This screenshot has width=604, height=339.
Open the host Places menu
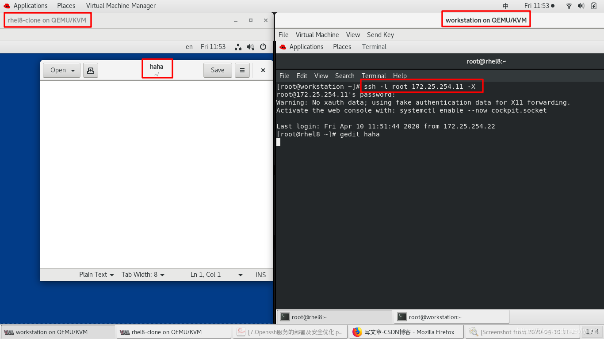tap(66, 6)
